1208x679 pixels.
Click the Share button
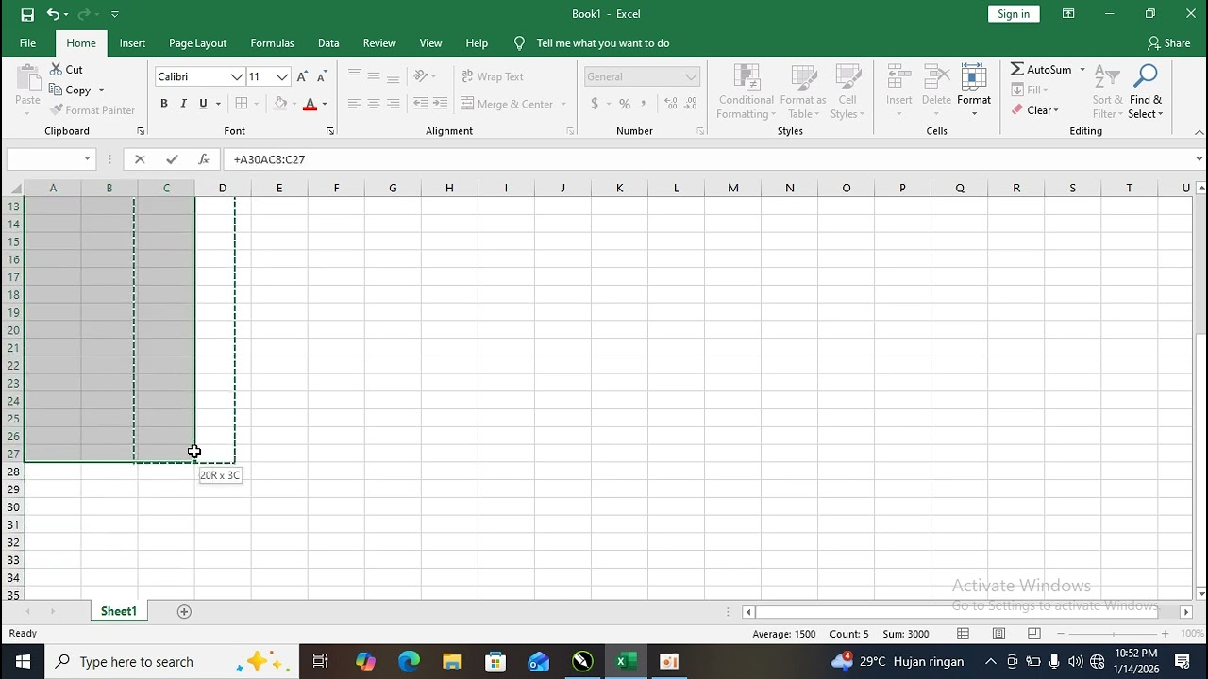pos(1168,43)
